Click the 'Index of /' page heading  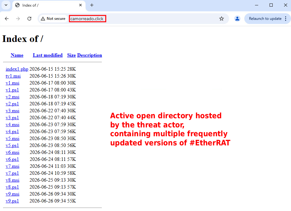click(23, 39)
